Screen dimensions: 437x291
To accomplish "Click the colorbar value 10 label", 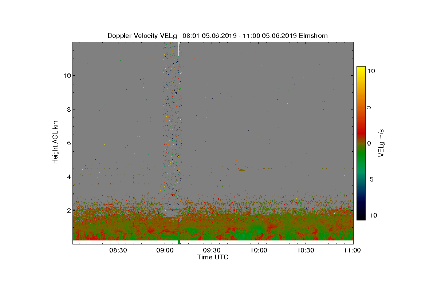I will click(371, 72).
